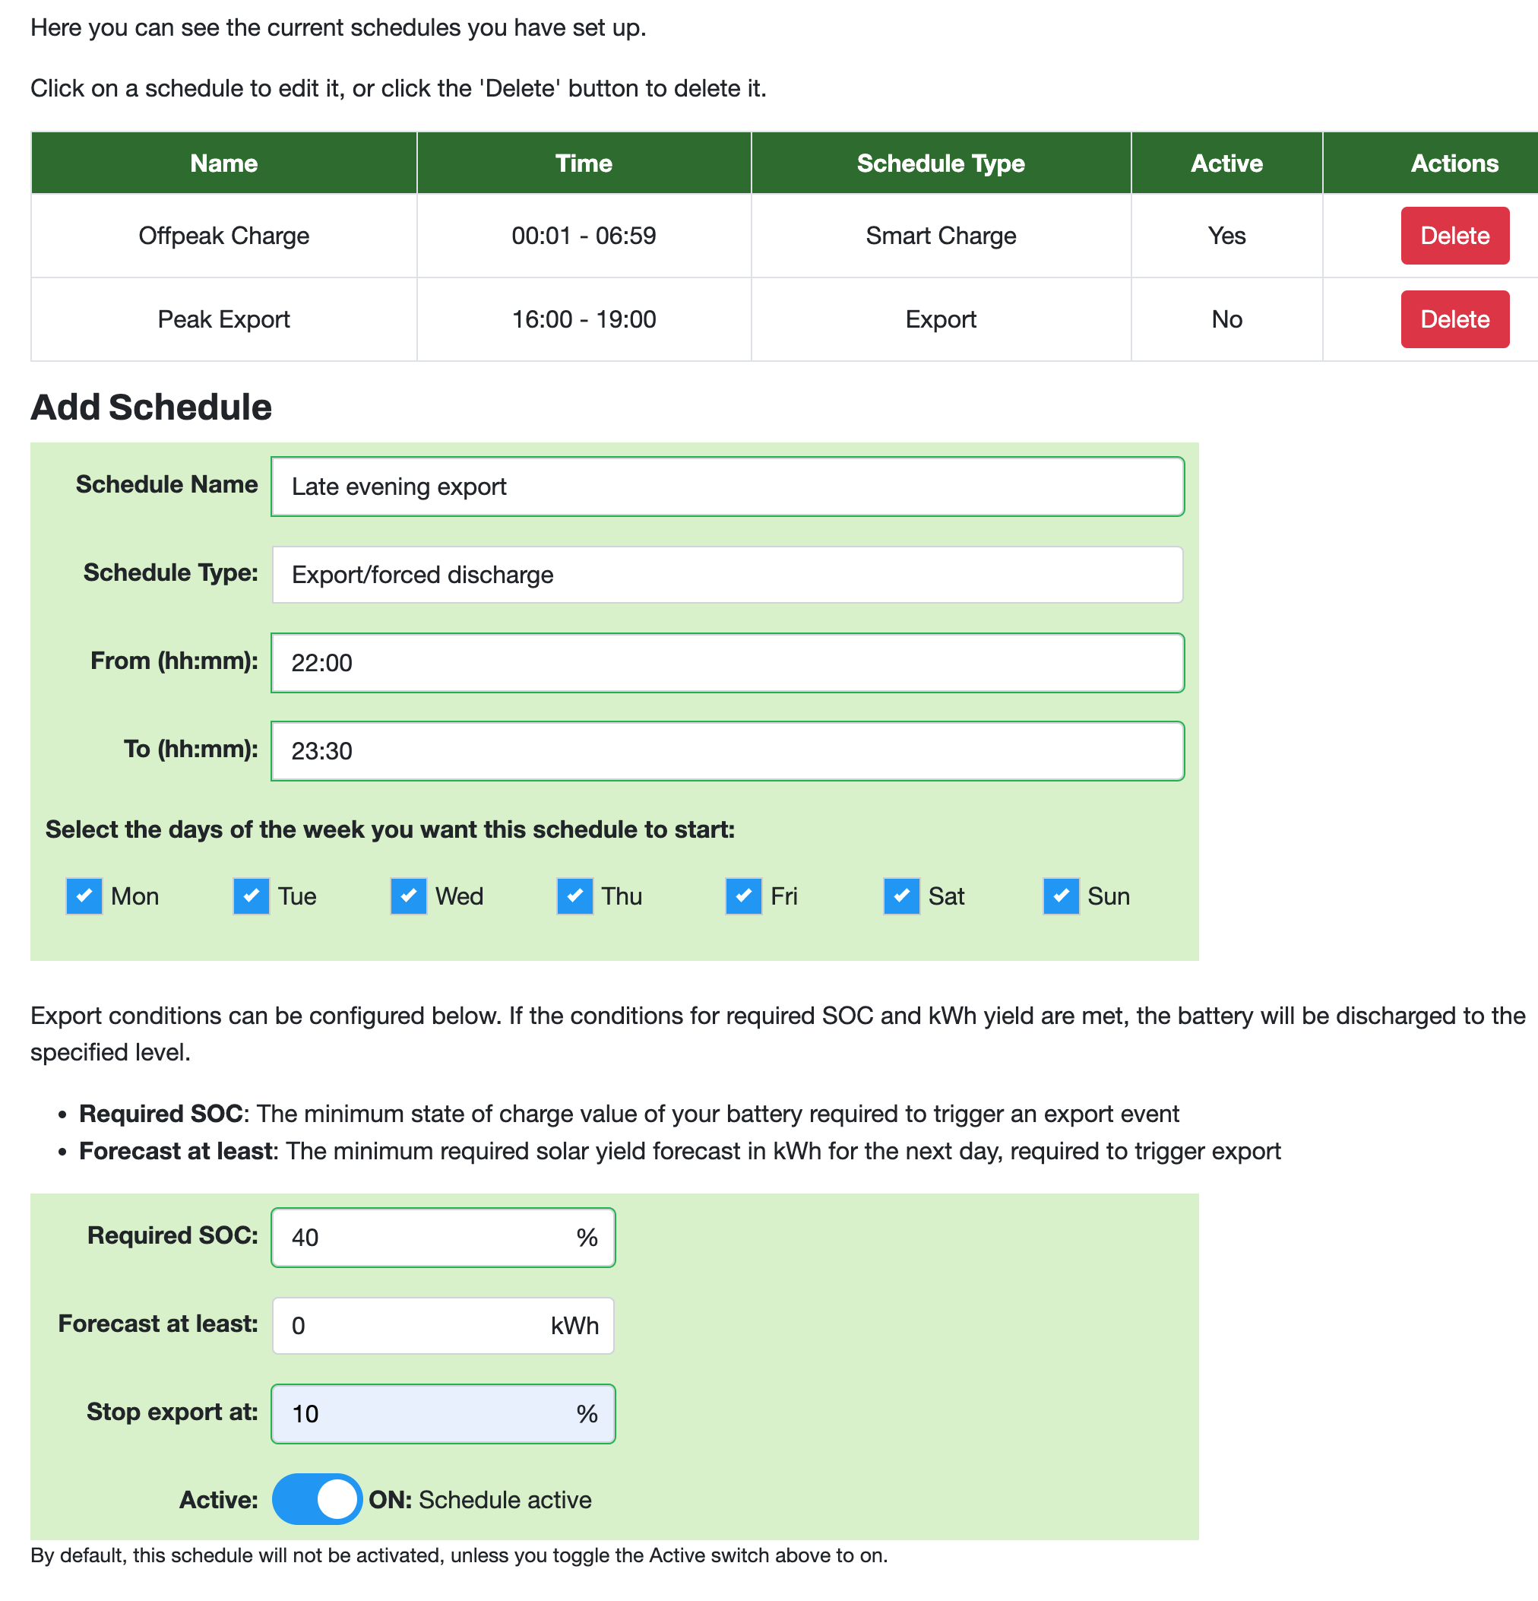1538x1601 pixels.
Task: Select the Forecast at least kWh field
Action: point(443,1325)
